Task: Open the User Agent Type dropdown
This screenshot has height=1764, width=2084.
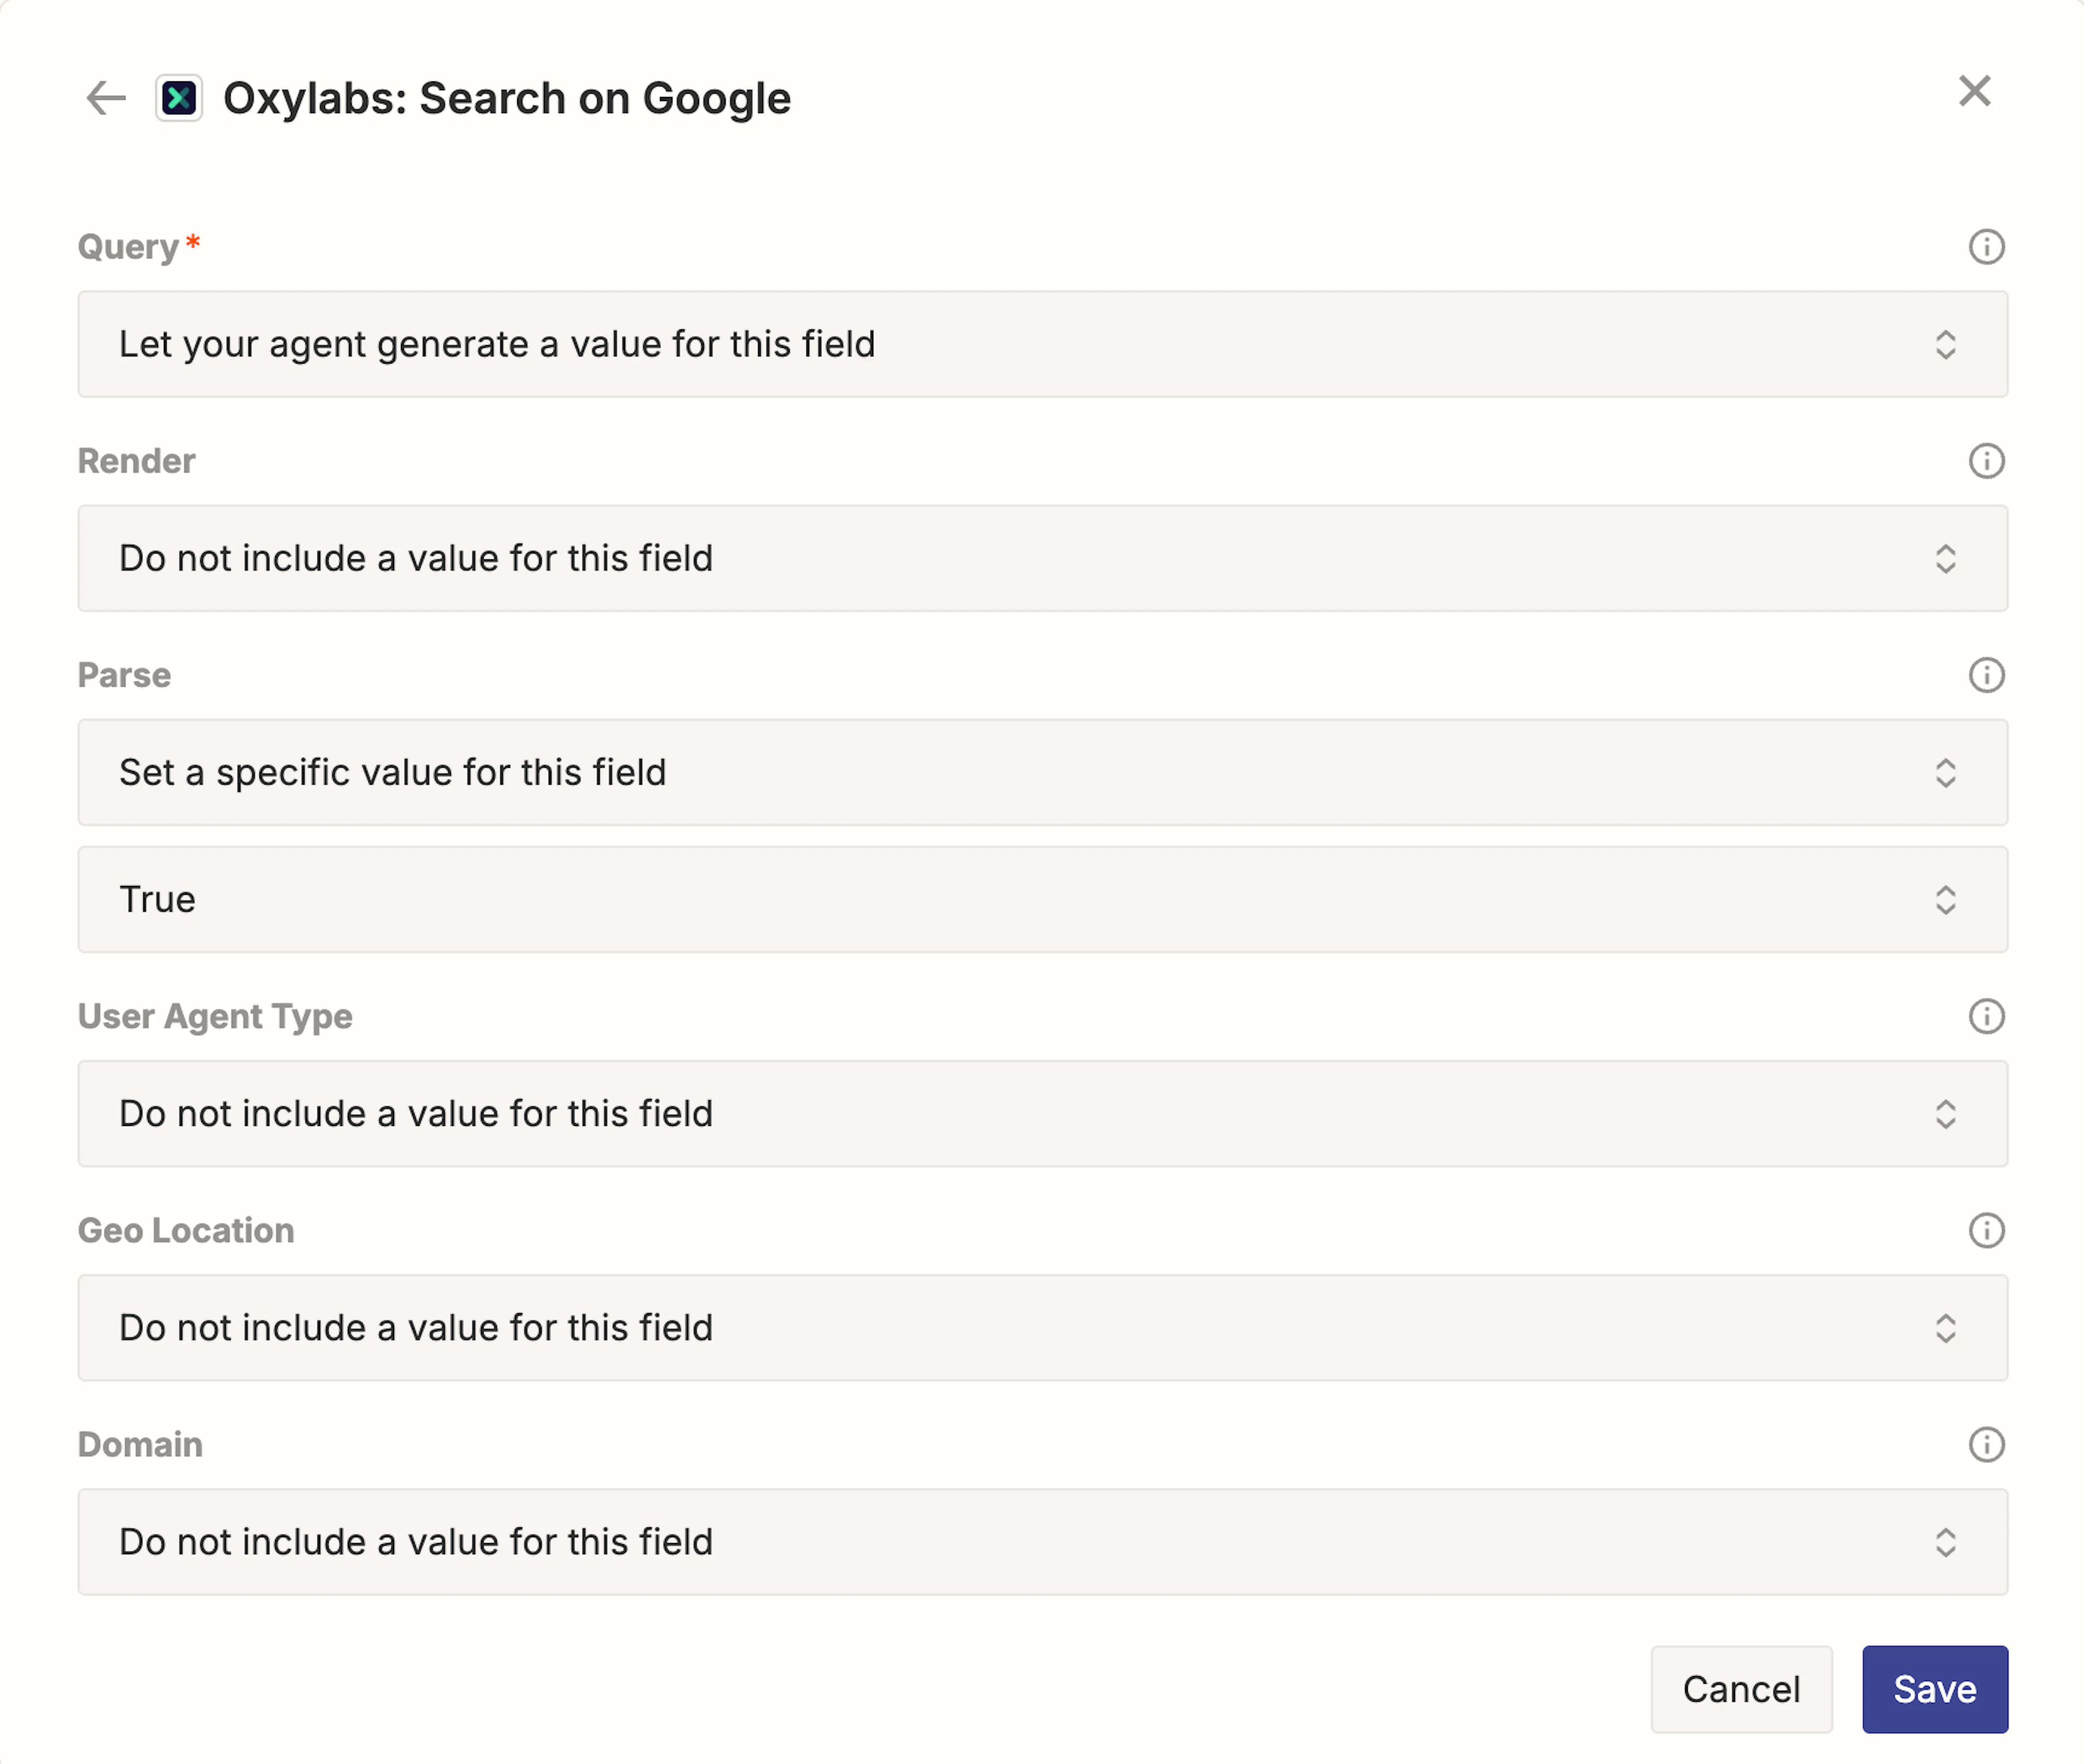Action: point(1042,1113)
